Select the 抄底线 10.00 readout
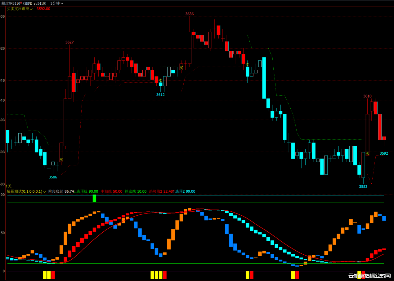 (x=136, y=191)
